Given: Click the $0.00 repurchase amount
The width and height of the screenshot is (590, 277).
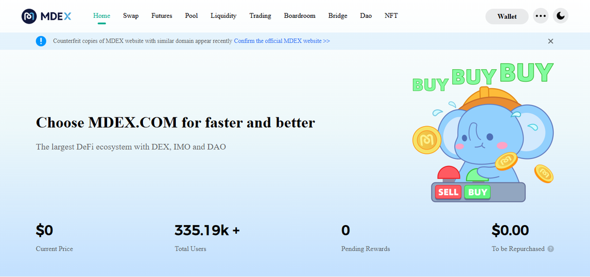Looking at the screenshot, I should (510, 230).
